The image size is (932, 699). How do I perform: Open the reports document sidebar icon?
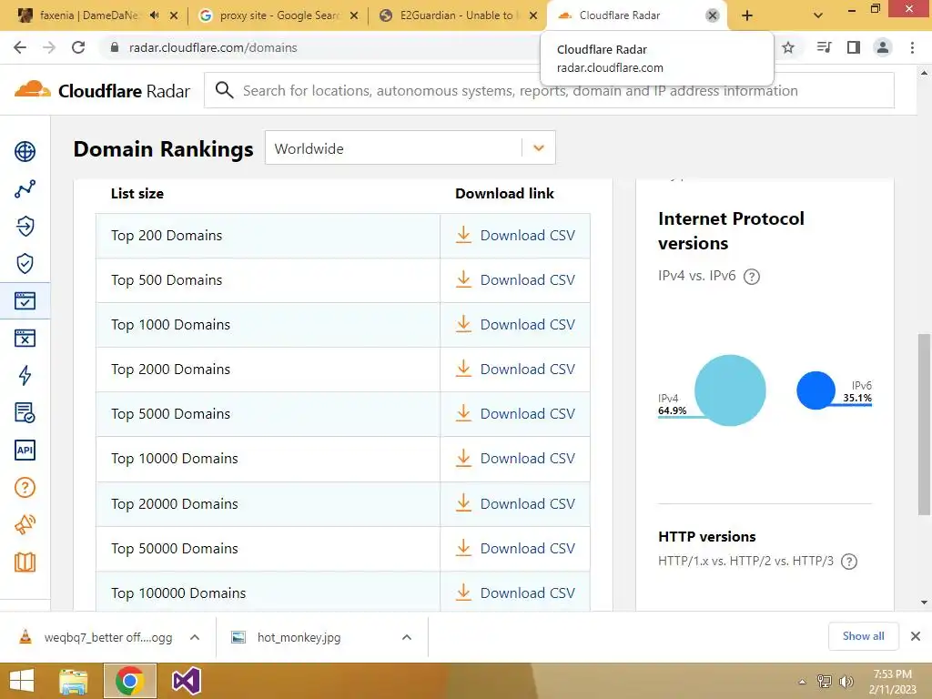[25, 412]
